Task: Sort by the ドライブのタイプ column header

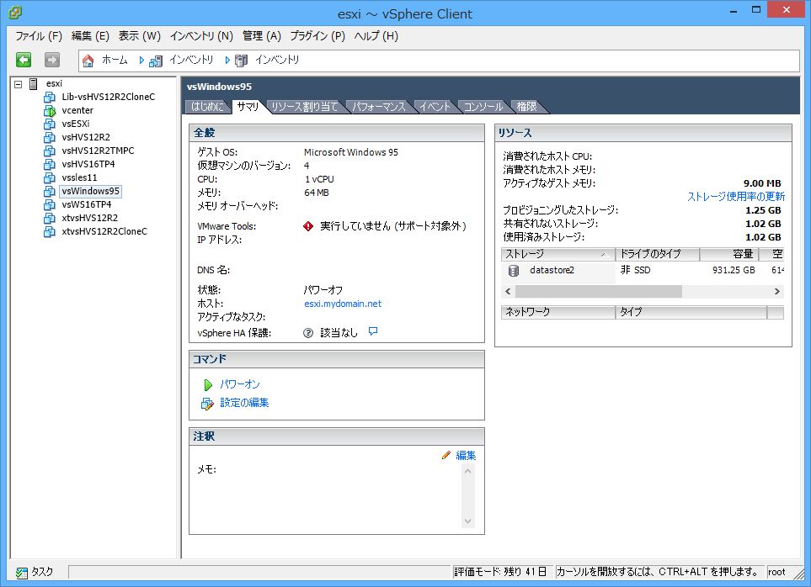Action: coord(658,254)
